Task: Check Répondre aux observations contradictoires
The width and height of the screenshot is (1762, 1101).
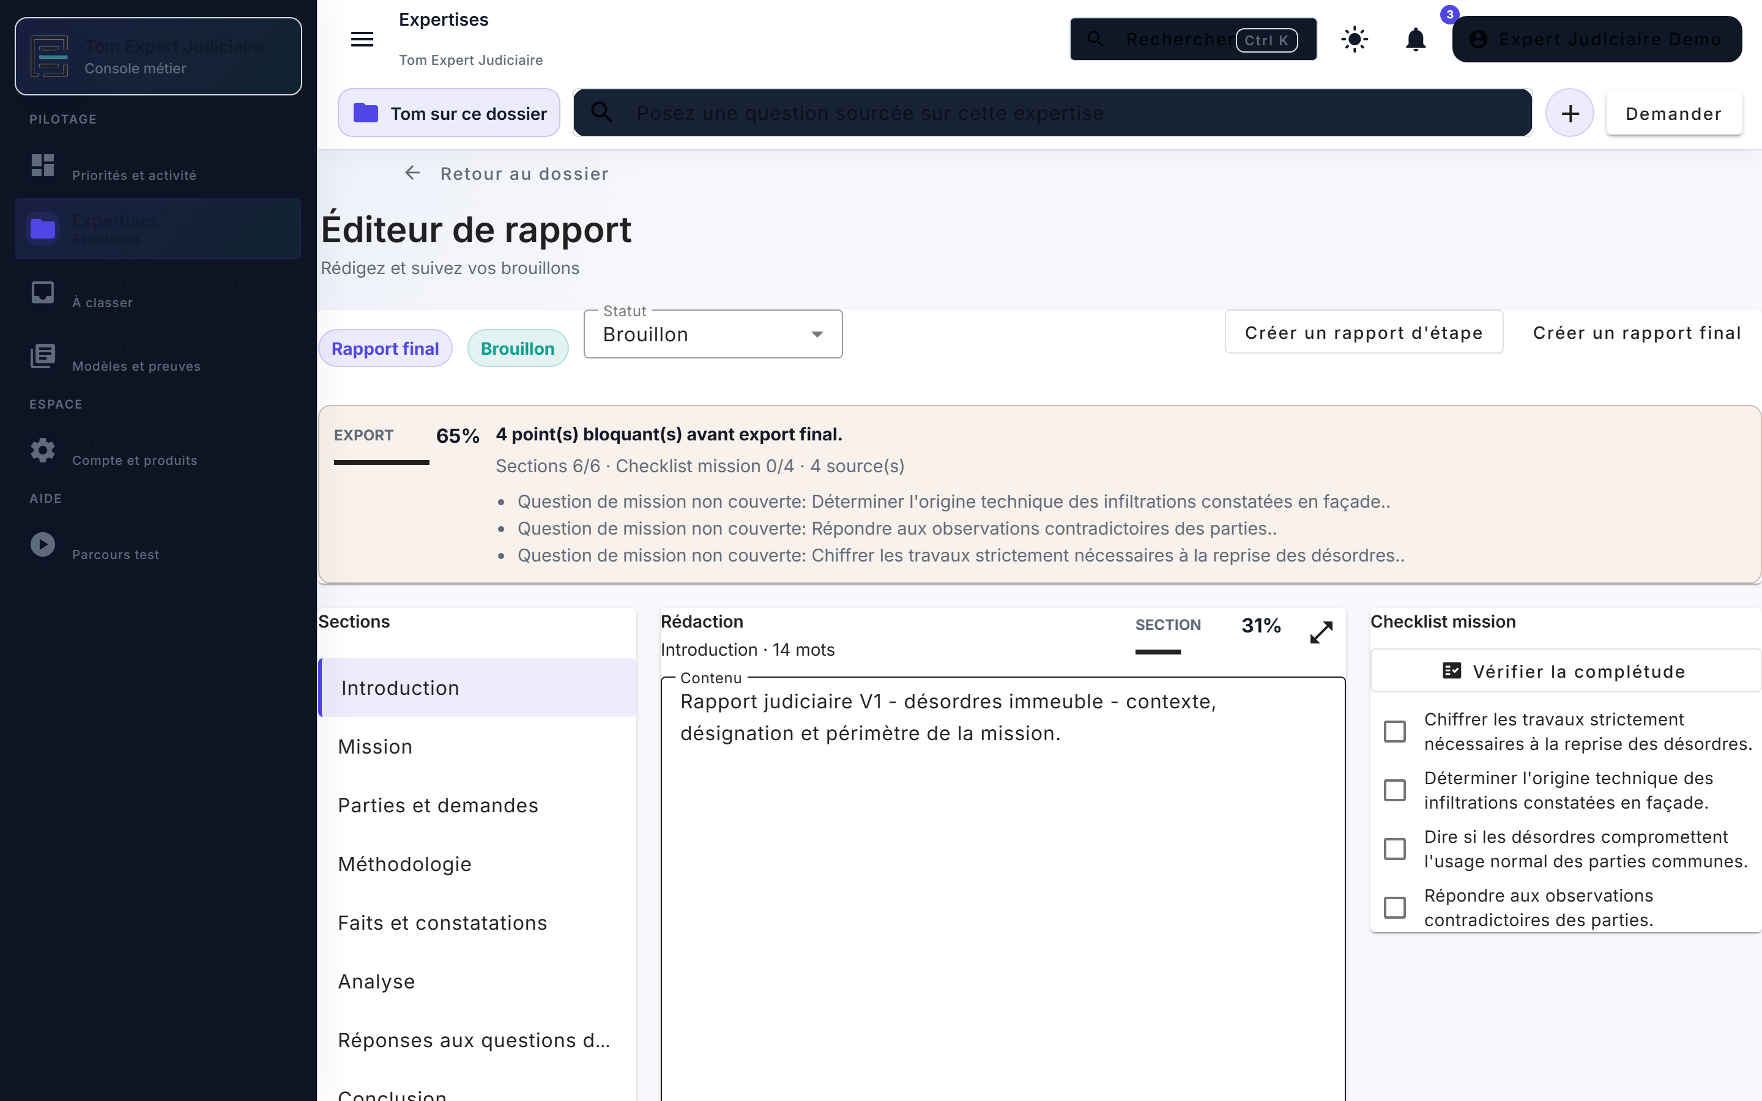Action: [x=1394, y=908]
